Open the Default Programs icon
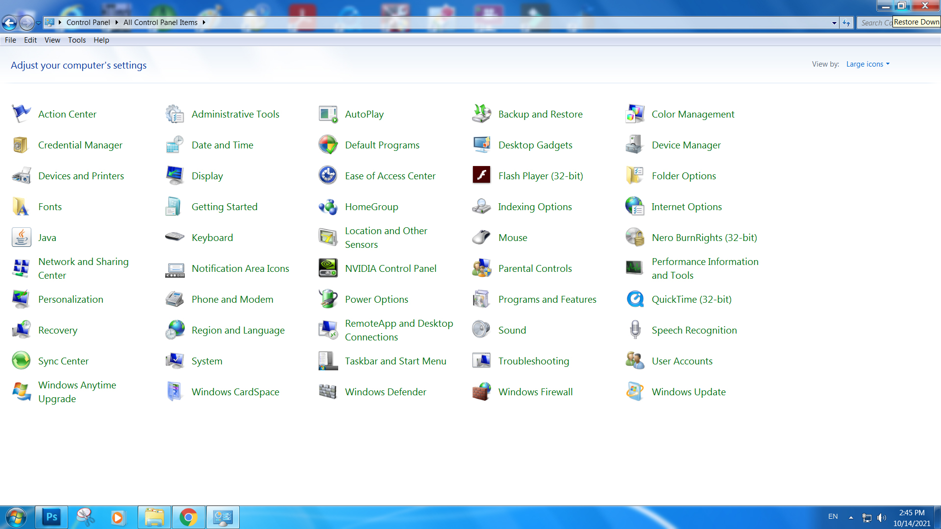The width and height of the screenshot is (941, 529). (x=328, y=144)
